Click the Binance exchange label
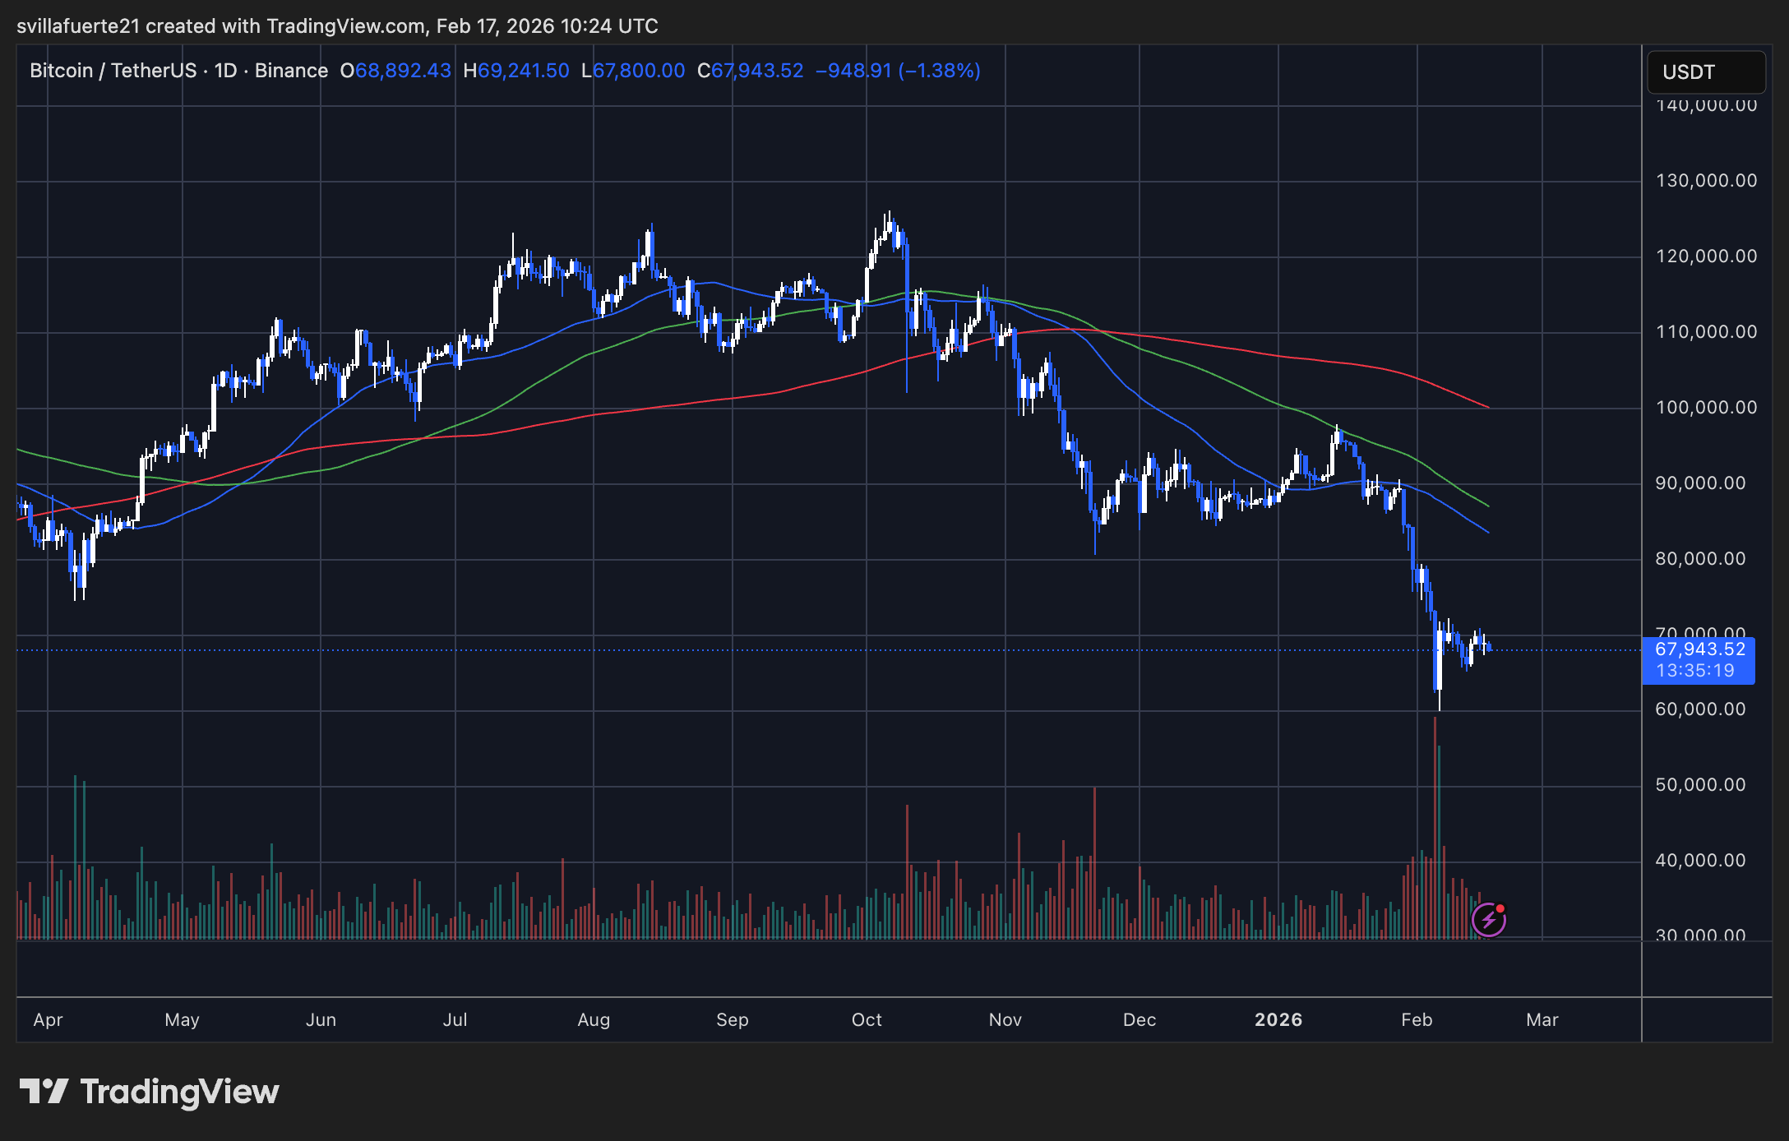1789x1141 pixels. coord(291,71)
